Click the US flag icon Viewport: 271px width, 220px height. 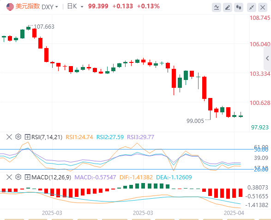tap(10, 7)
